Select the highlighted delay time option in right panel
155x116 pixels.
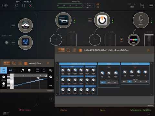(129, 82)
